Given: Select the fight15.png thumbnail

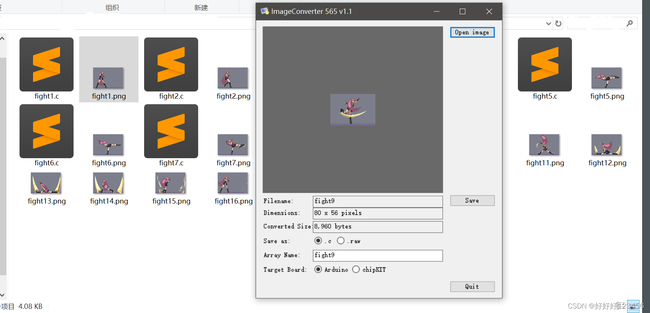Looking at the screenshot, I should [170, 183].
